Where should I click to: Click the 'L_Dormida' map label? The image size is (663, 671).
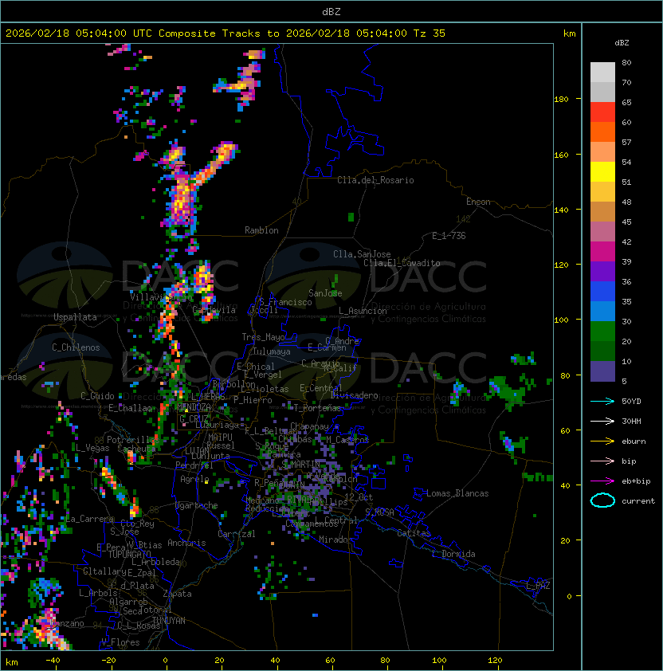pos(453,554)
